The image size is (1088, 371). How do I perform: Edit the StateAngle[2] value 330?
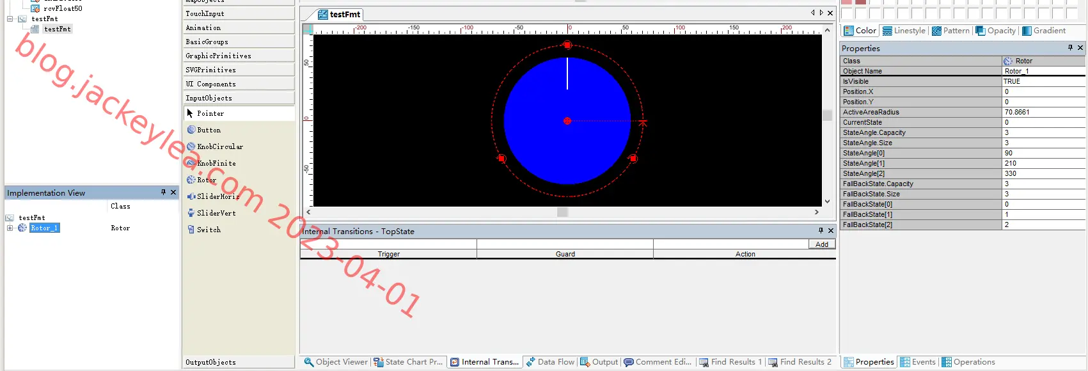1043,173
